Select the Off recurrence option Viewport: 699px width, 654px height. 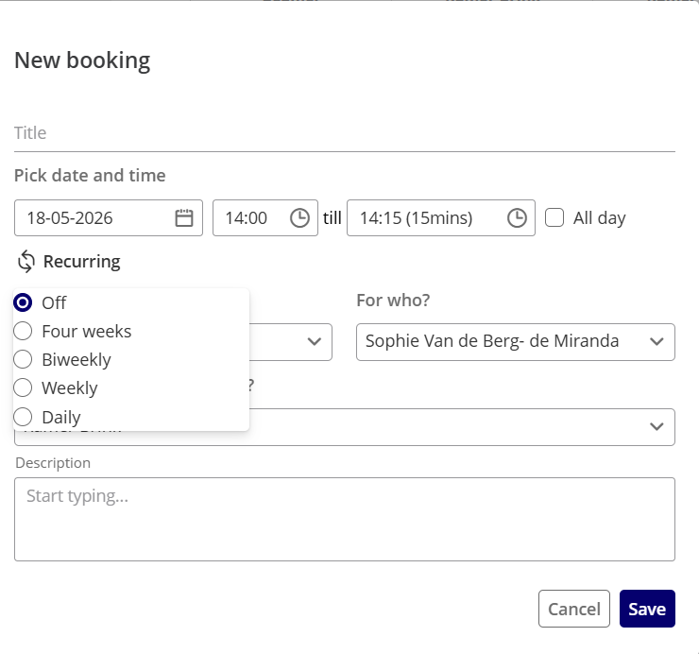click(x=23, y=302)
